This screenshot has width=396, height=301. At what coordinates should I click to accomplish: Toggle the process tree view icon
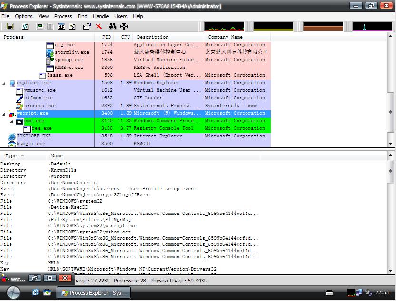click(50, 27)
